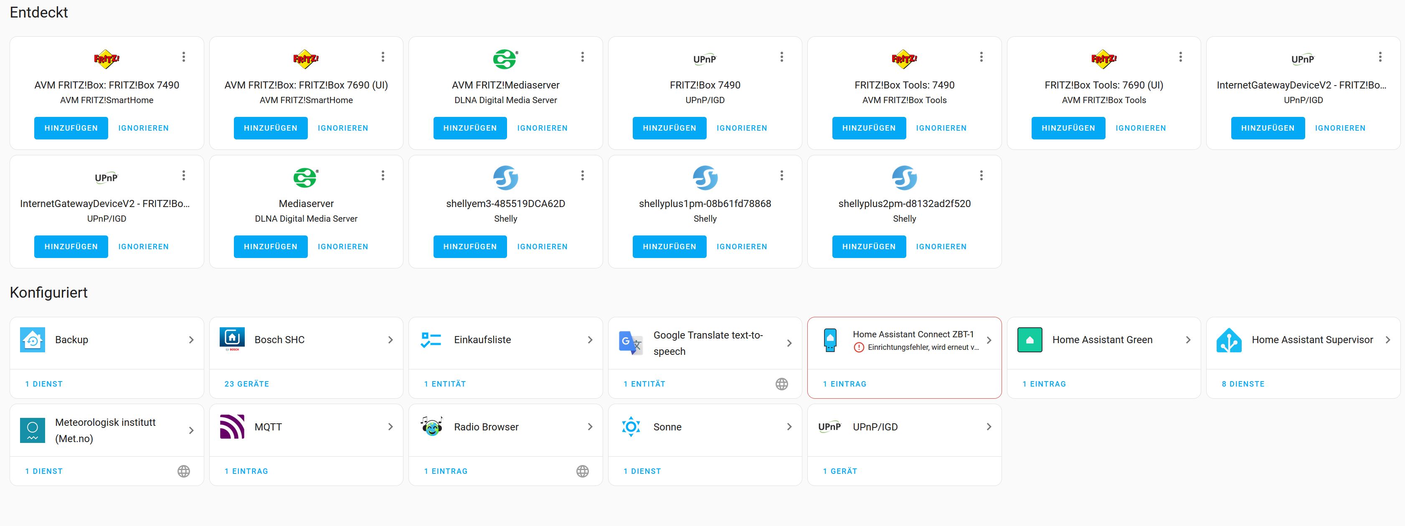Open the 8 Dienste link under Supervisor

tap(1243, 384)
